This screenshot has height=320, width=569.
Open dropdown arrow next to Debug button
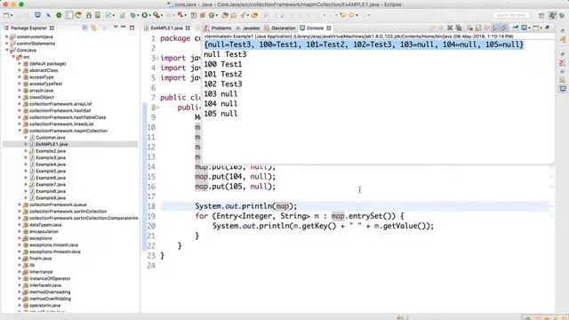[139, 15]
